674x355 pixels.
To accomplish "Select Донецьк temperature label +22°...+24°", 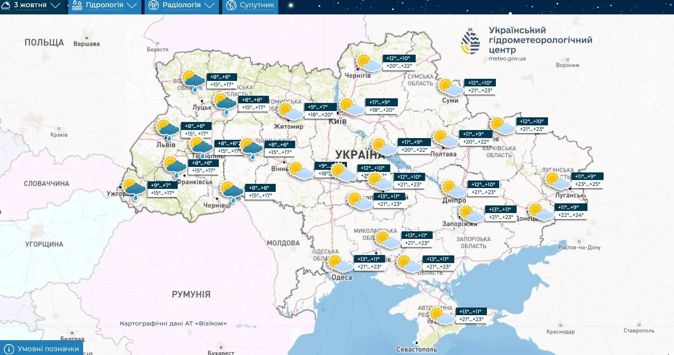I will pyautogui.click(x=571, y=215).
